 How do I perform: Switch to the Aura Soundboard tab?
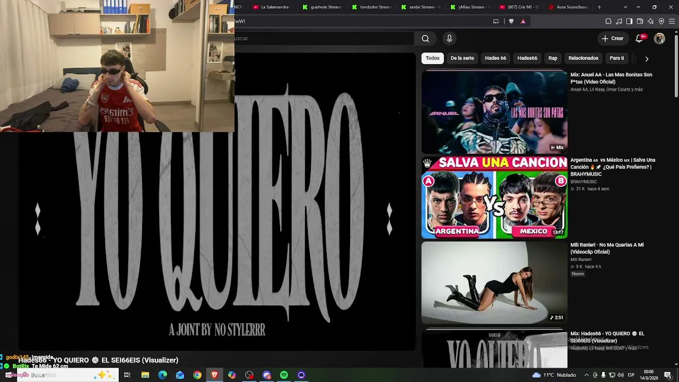tap(569, 7)
